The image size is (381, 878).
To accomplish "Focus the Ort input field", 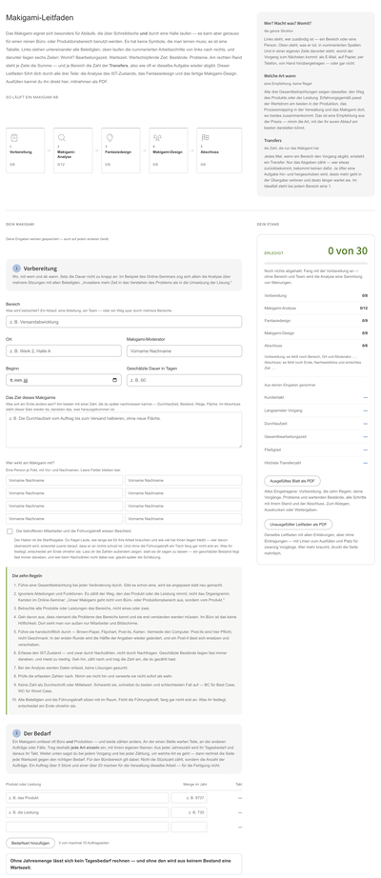I will pyautogui.click(x=63, y=351).
